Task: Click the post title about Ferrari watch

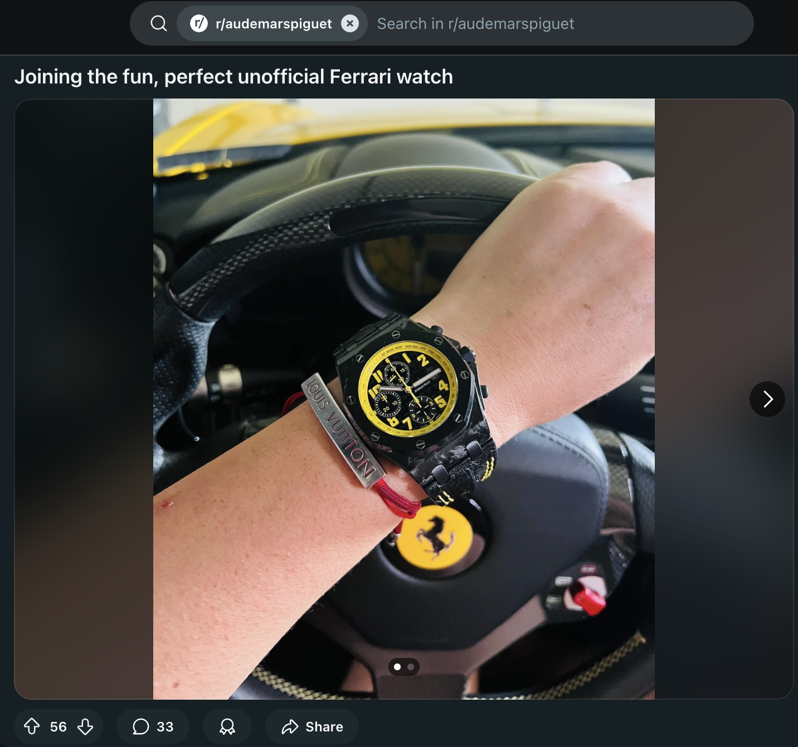Action: [233, 76]
